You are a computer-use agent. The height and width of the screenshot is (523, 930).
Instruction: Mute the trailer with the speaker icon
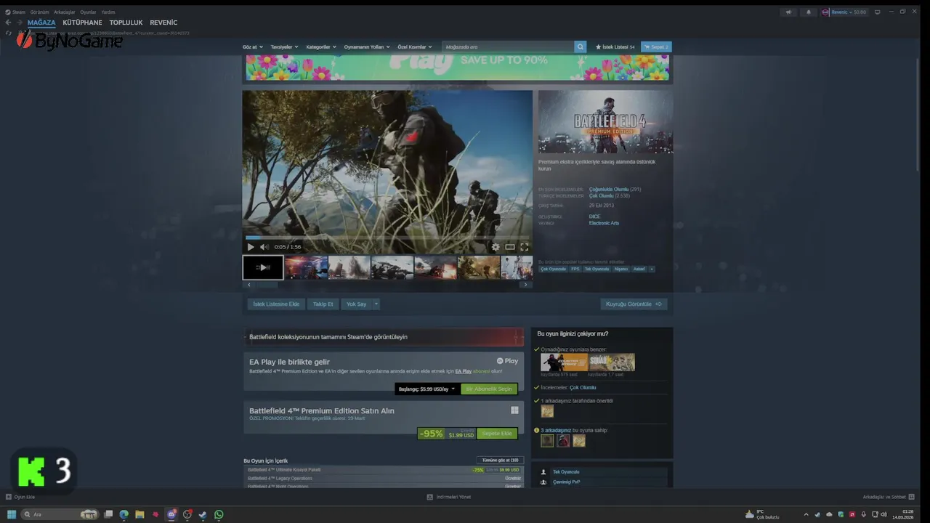[264, 247]
